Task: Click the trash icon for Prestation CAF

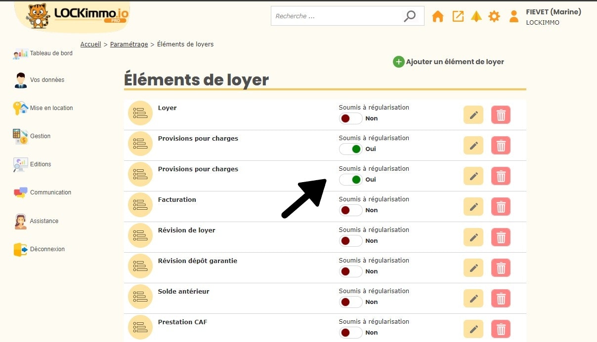Action: click(x=501, y=329)
